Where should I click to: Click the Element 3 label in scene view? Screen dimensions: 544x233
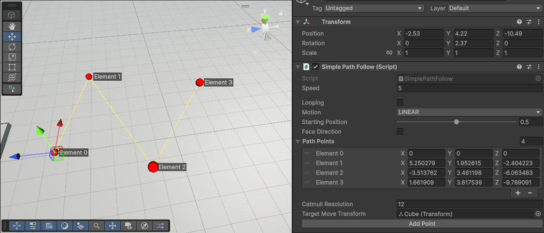tap(218, 83)
